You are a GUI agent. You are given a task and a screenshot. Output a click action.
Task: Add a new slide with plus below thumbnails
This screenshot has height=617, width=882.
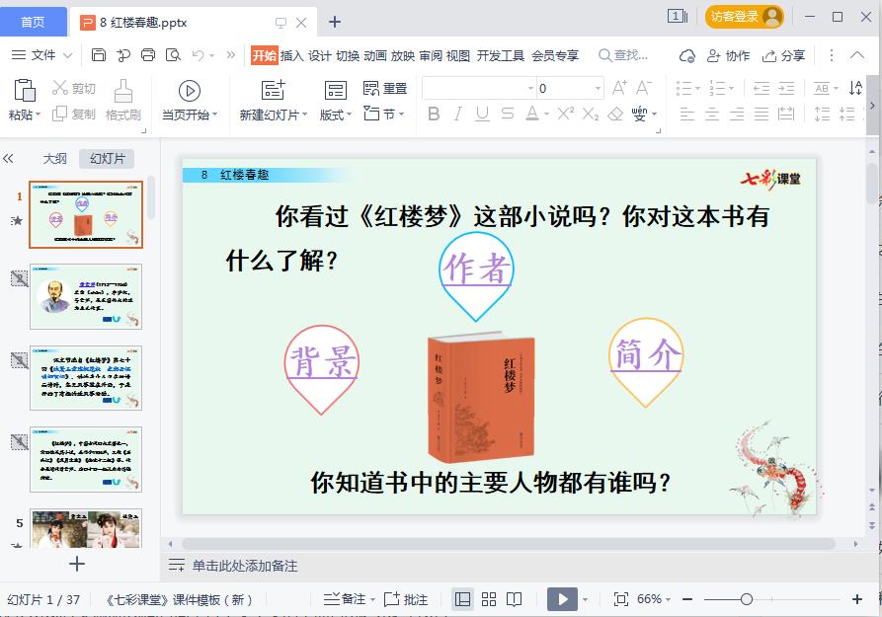click(77, 564)
